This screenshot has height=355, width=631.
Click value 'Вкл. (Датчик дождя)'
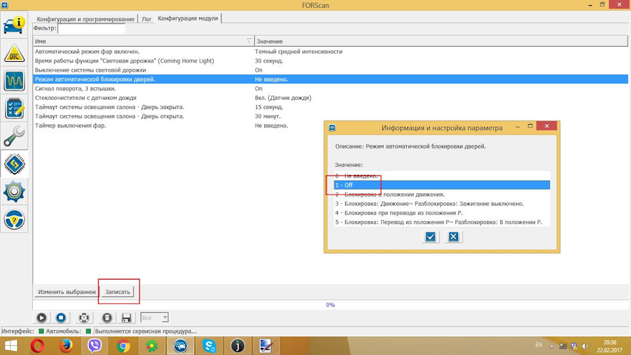tap(283, 98)
